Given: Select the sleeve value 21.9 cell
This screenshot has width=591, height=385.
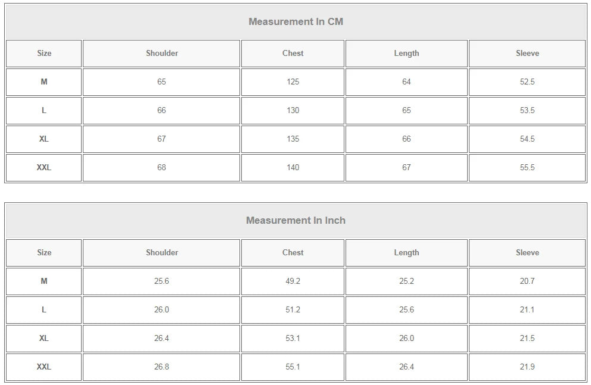Looking at the screenshot, I should (x=527, y=367).
